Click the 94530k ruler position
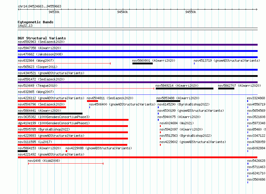 (x=54, y=12)
